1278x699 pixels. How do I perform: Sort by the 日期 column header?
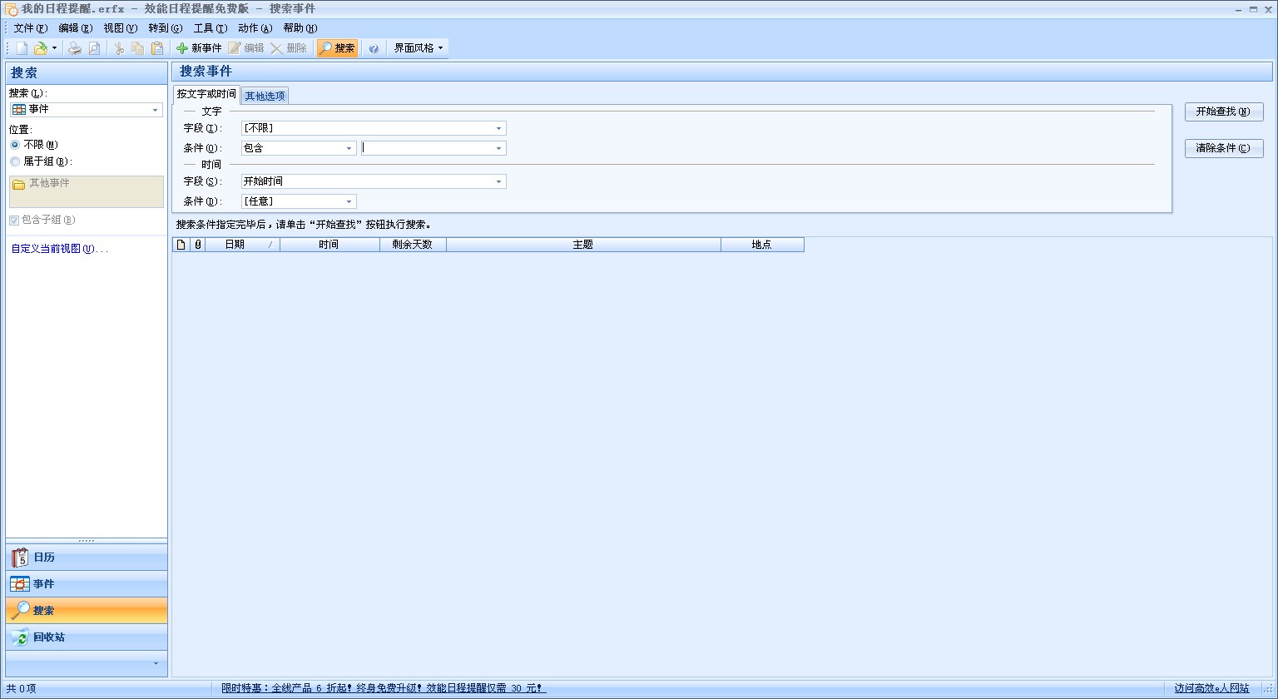pyautogui.click(x=243, y=245)
